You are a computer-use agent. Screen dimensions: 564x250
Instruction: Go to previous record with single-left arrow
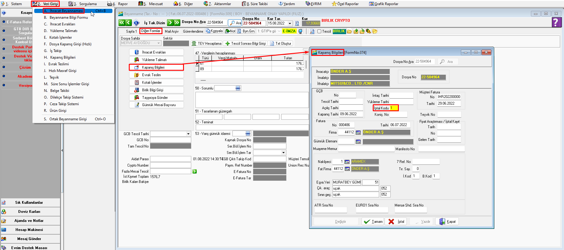coord(128,23)
